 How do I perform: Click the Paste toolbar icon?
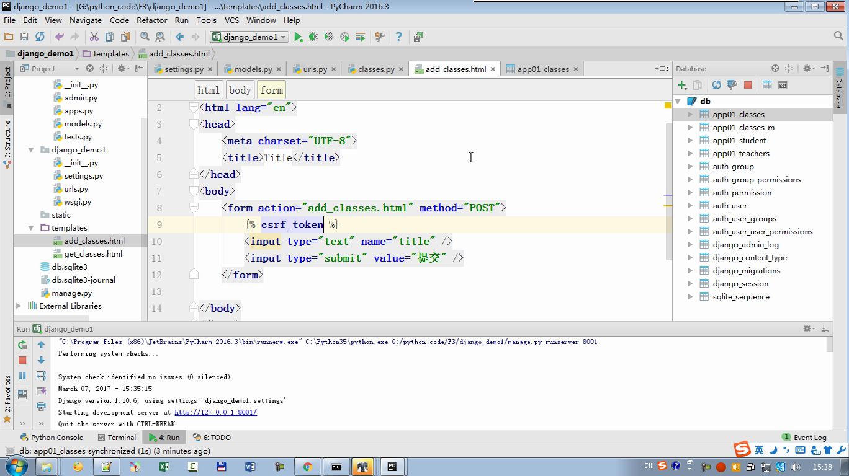(125, 37)
